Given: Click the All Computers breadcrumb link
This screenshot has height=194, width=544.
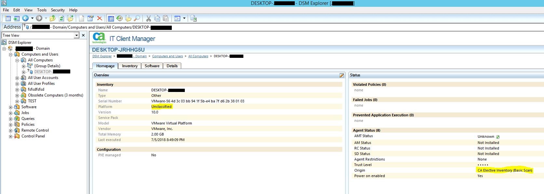Looking at the screenshot, I should click(198, 56).
